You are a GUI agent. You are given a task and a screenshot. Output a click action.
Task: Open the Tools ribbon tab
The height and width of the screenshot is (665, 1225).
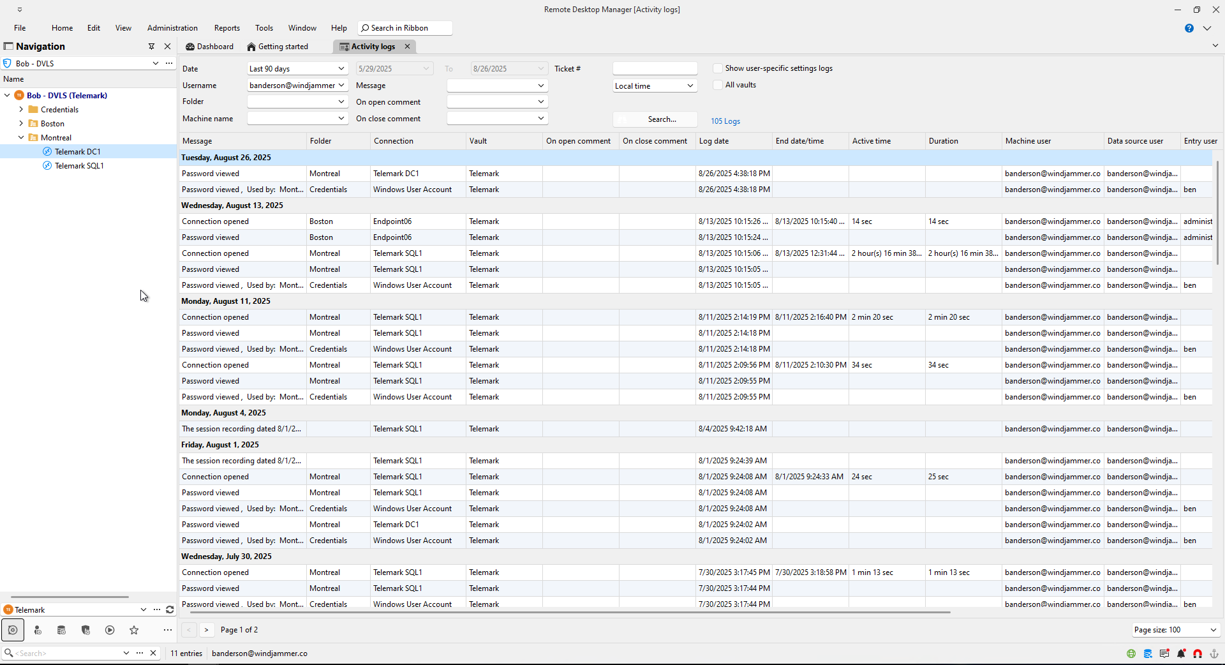264,28
